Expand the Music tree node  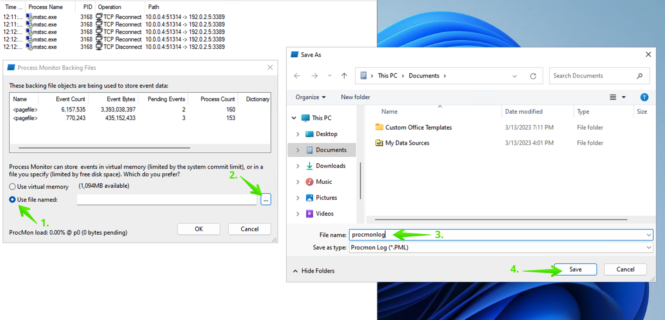(x=298, y=182)
